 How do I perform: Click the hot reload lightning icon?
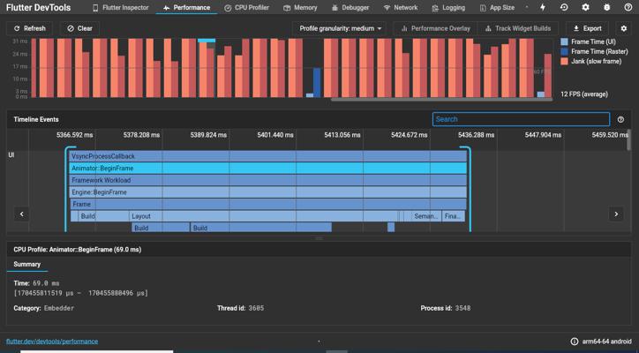coord(543,7)
